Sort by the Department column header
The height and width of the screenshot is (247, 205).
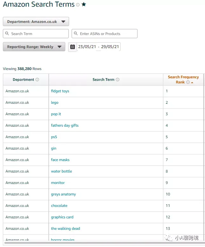26,80
